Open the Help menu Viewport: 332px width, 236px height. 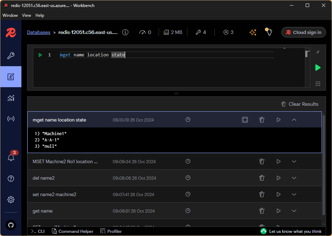pyautogui.click(x=40, y=15)
